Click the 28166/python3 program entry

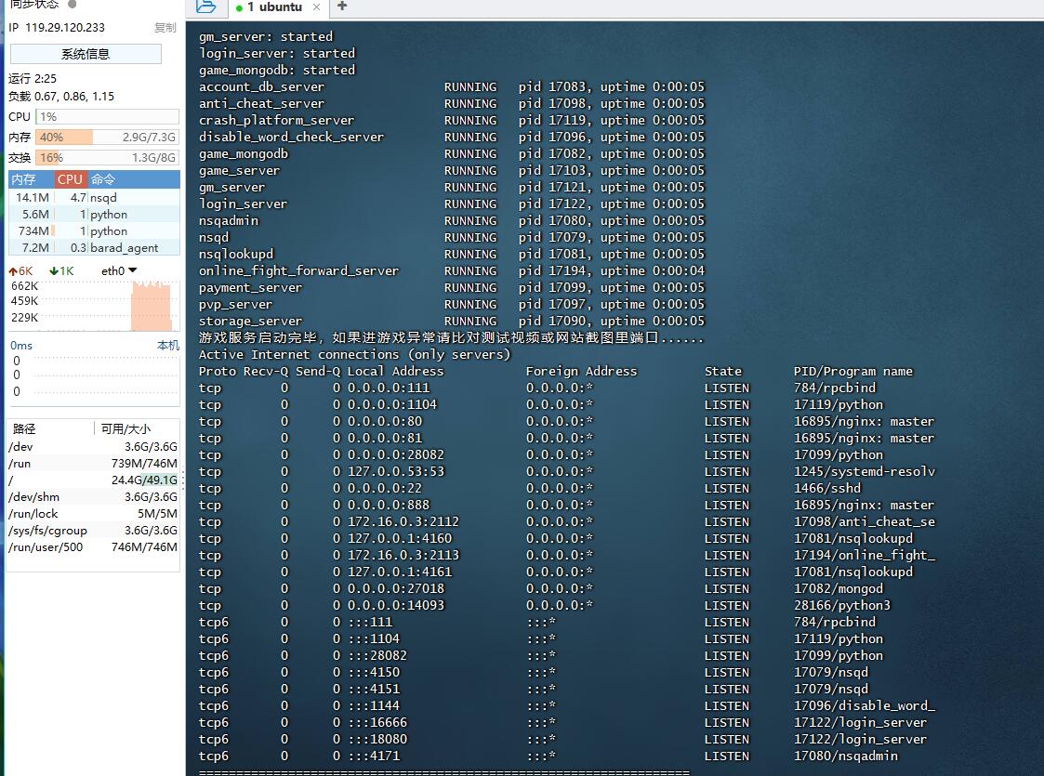[x=841, y=606]
